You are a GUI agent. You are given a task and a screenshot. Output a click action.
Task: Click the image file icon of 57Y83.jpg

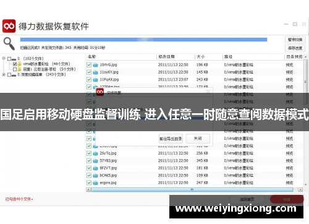click(95, 161)
